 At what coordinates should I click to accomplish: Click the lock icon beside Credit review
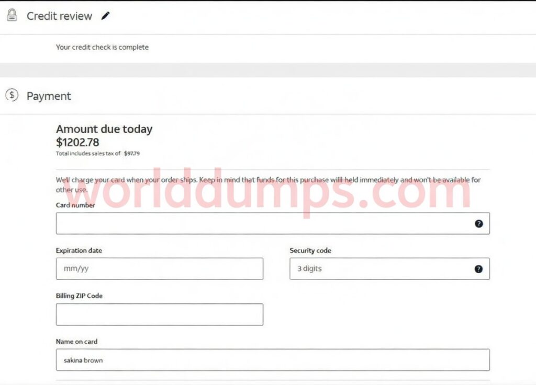coord(12,16)
